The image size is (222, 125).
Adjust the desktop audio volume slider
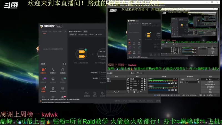point(159,90)
